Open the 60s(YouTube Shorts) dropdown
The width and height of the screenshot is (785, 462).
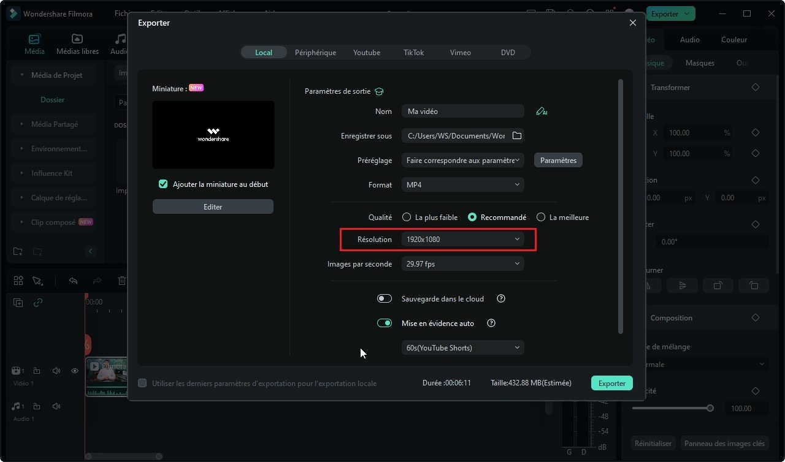tap(463, 347)
